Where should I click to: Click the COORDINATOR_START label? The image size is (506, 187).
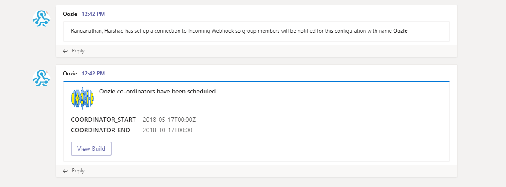point(103,120)
